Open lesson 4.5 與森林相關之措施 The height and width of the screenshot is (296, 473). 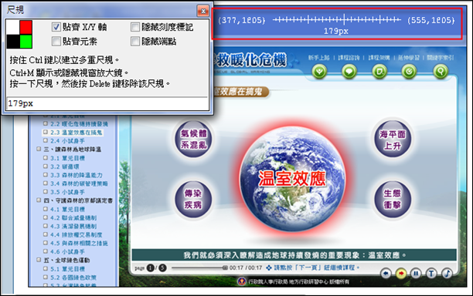79,243
